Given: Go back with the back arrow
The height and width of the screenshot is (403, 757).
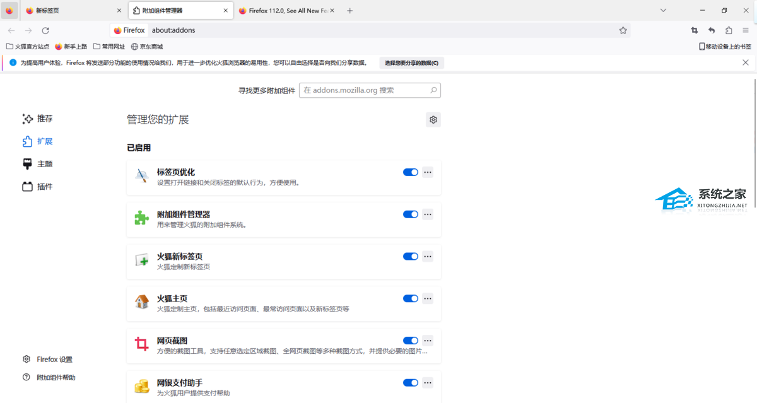Looking at the screenshot, I should pyautogui.click(x=11, y=30).
